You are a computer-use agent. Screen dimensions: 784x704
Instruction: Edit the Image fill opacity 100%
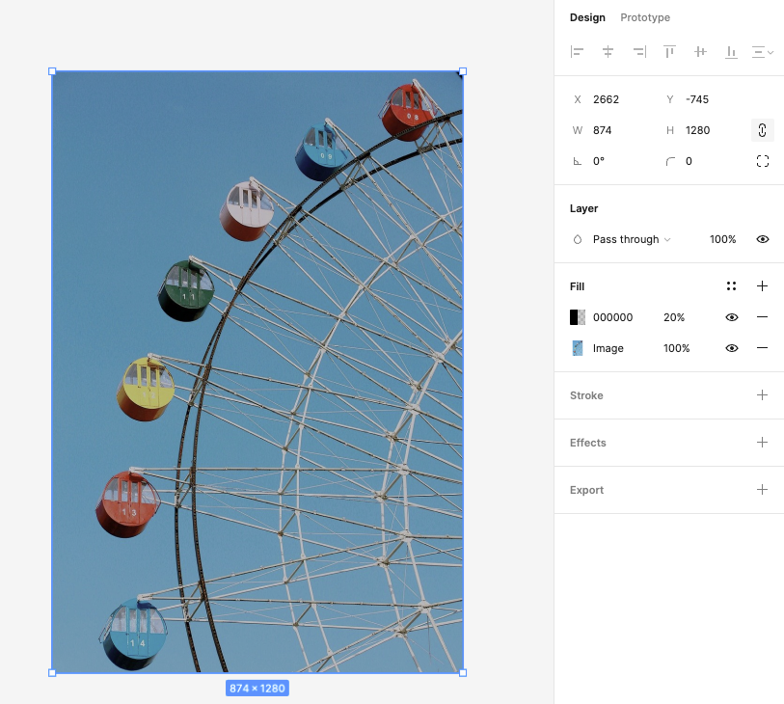[677, 348]
